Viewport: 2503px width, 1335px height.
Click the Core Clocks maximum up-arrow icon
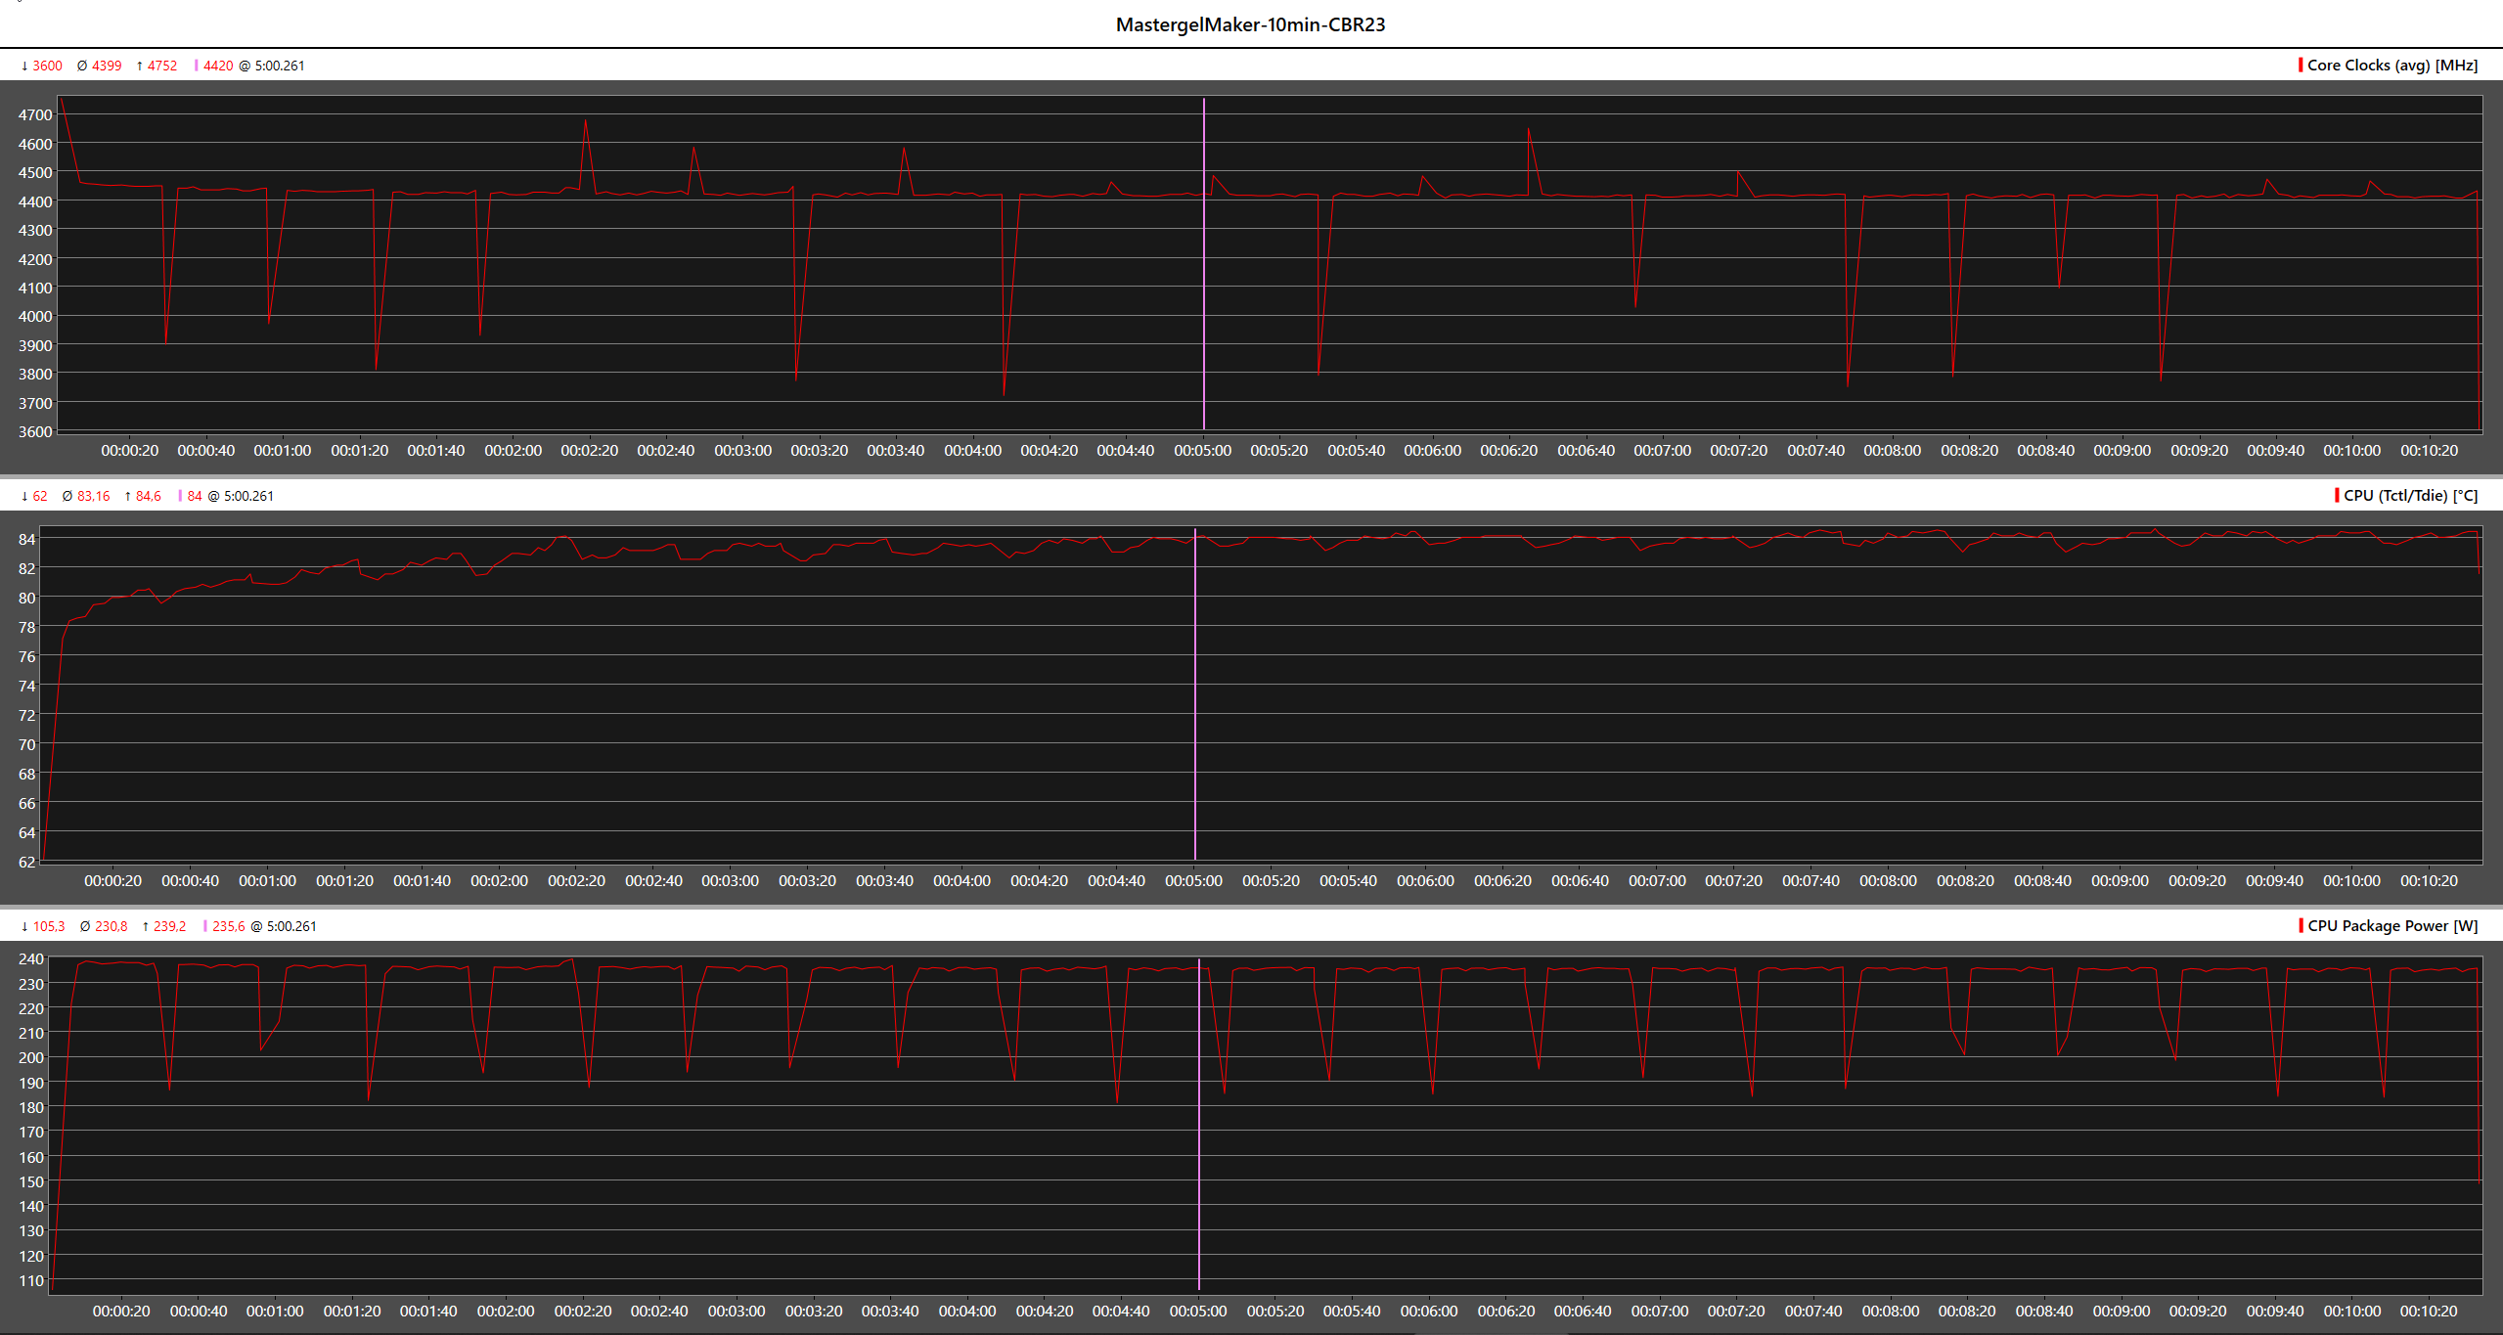point(140,66)
